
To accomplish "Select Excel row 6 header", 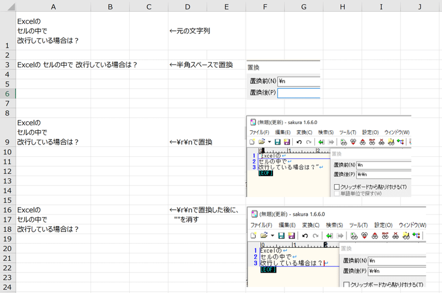I will [x=7, y=93].
